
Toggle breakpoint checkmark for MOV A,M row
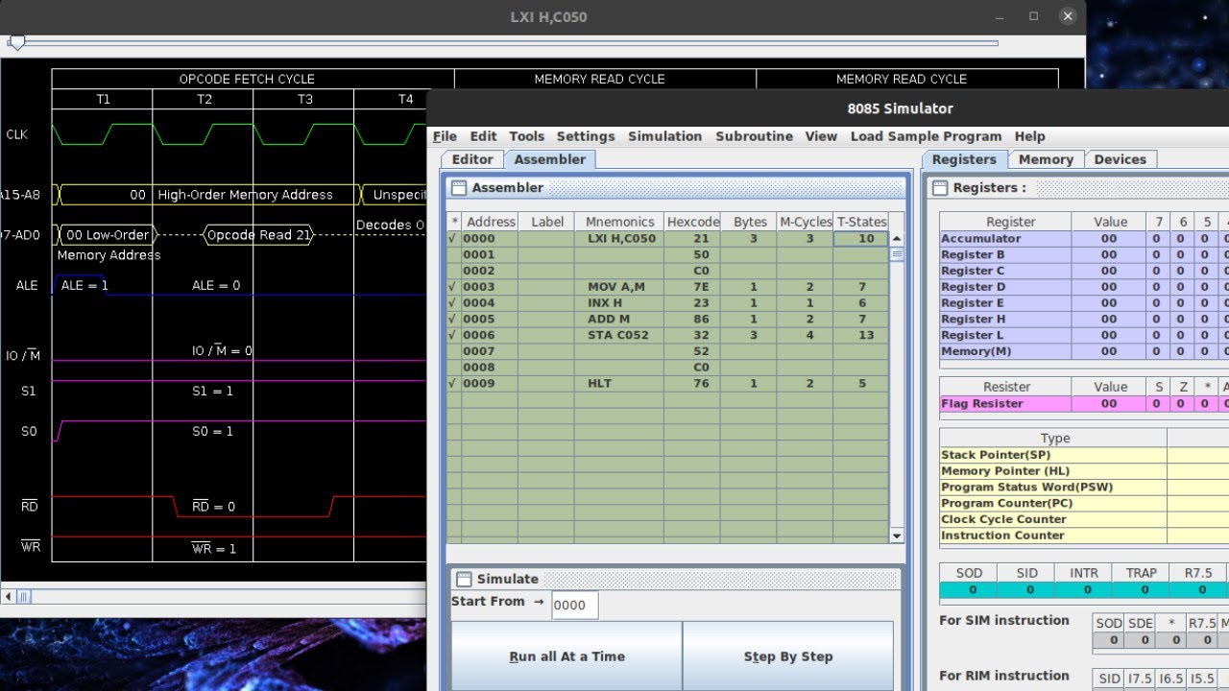[x=454, y=287]
